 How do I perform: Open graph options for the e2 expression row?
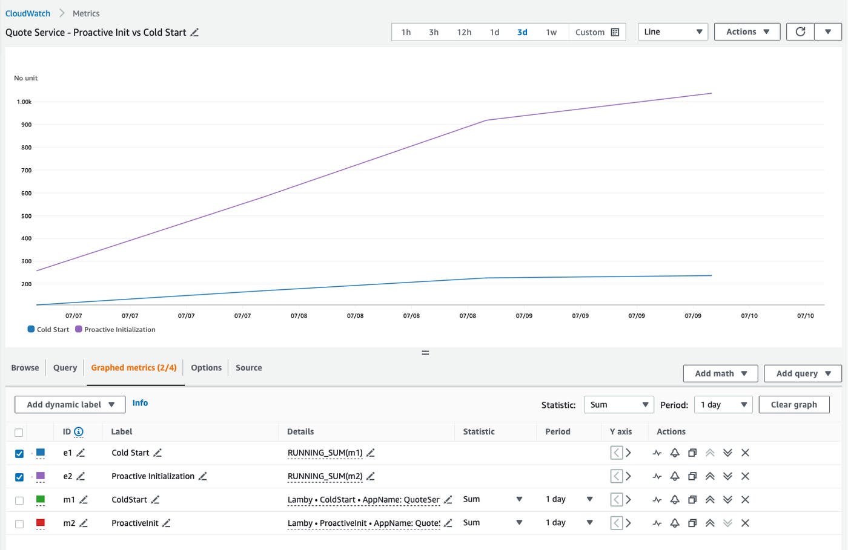[657, 476]
